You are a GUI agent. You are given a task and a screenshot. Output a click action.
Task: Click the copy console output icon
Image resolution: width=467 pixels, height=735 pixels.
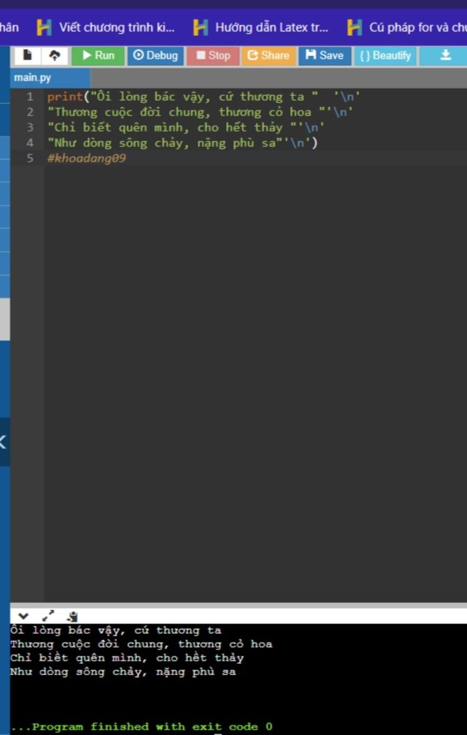tap(72, 616)
